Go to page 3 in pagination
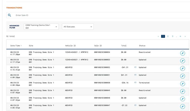Screen dimensions: 190x111 click(173, 36)
